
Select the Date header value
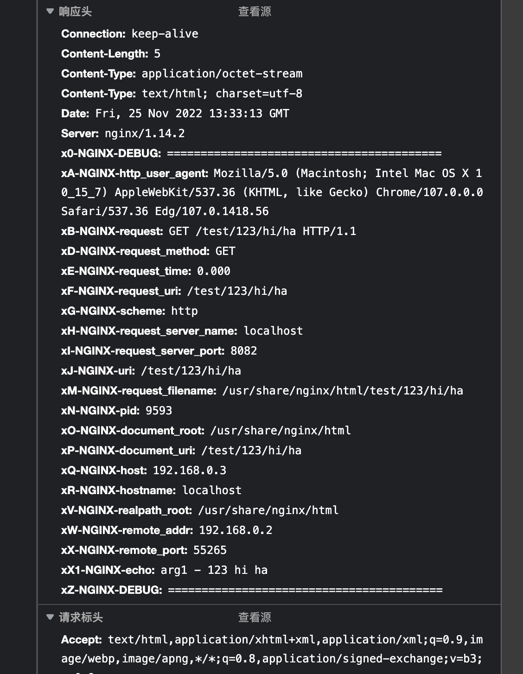tap(192, 114)
